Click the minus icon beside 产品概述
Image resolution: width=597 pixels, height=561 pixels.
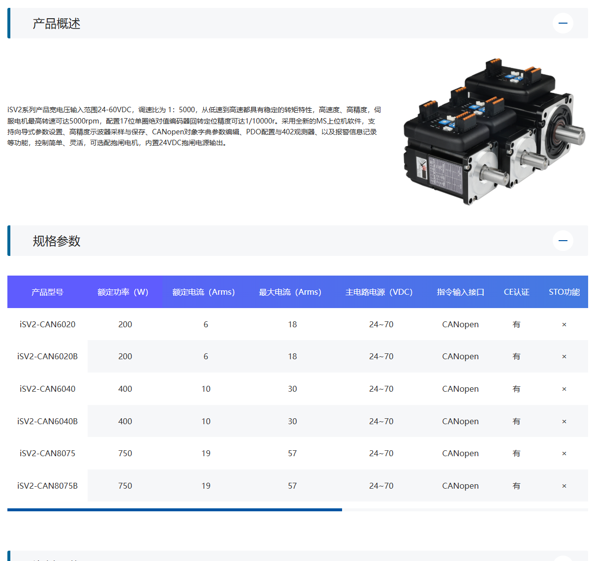point(563,23)
